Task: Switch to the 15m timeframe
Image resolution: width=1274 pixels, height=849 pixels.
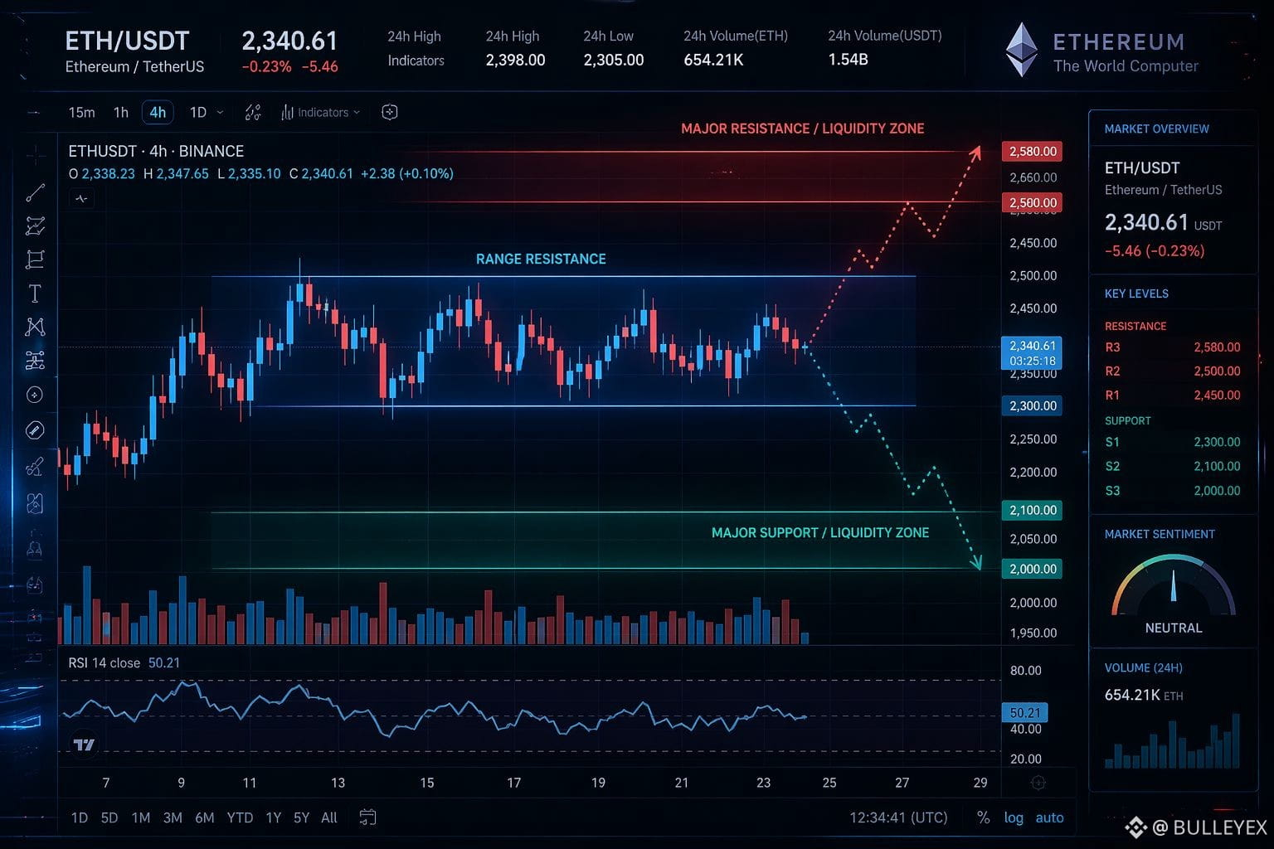Action: [81, 112]
